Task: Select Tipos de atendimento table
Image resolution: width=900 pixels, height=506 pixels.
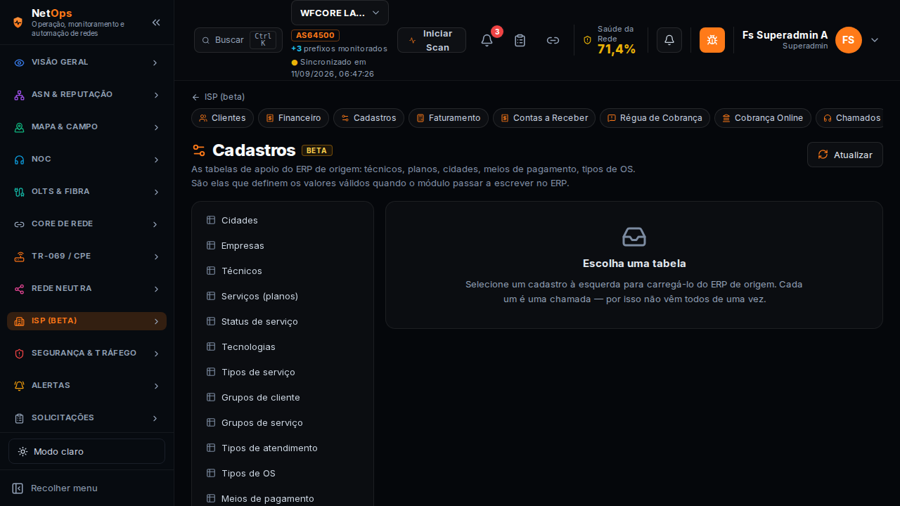Action: click(283, 448)
